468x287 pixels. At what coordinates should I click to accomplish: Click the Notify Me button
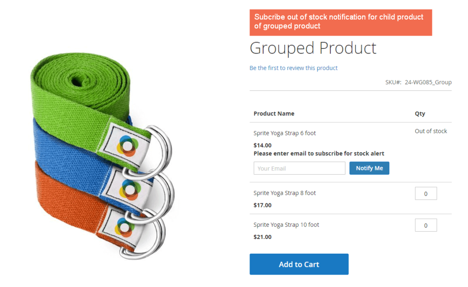369,168
